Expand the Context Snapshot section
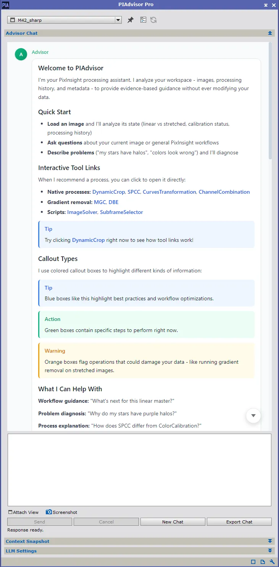The image size is (279, 567). (x=270, y=541)
